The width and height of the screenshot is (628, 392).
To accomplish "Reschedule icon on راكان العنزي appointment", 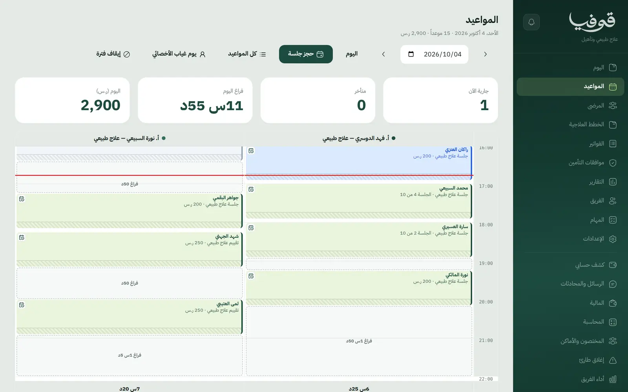I will click(x=251, y=151).
